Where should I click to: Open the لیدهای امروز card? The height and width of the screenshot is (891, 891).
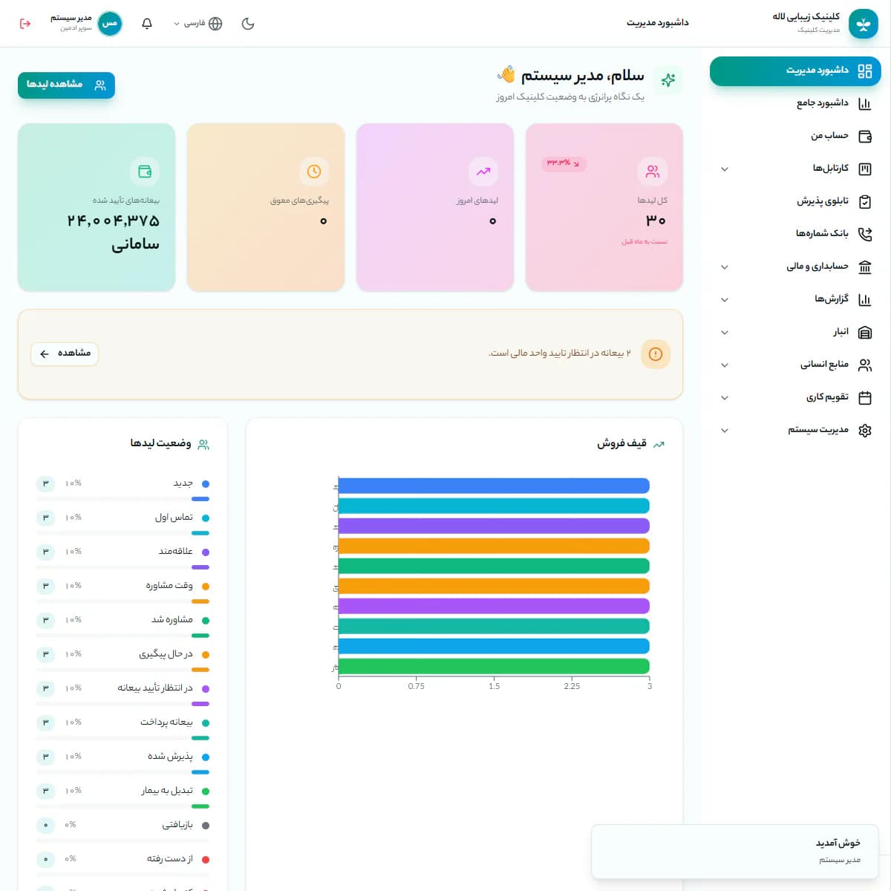point(435,207)
